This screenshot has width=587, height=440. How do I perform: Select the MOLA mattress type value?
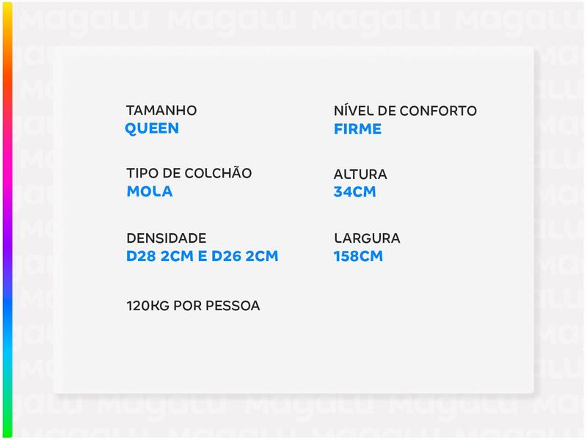150,192
